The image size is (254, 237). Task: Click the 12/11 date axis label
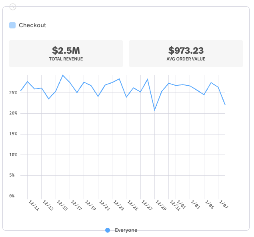34,206
